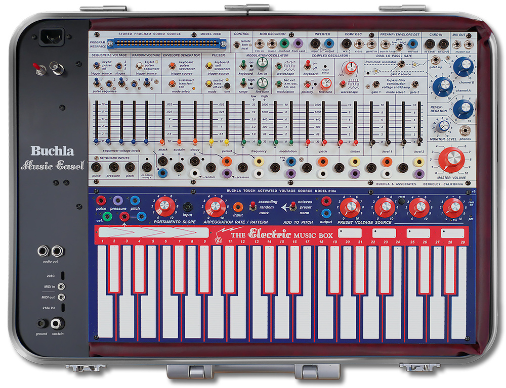This screenshot has height=388, width=506.
Task: Toggle the gate 2 source switch
Action: pyautogui.click(x=401, y=64)
